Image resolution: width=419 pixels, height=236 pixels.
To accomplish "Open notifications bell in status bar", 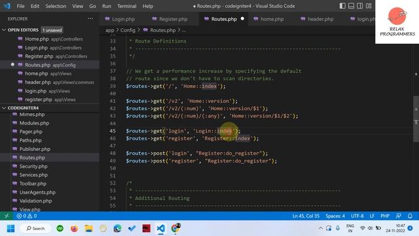I will click(410, 216).
